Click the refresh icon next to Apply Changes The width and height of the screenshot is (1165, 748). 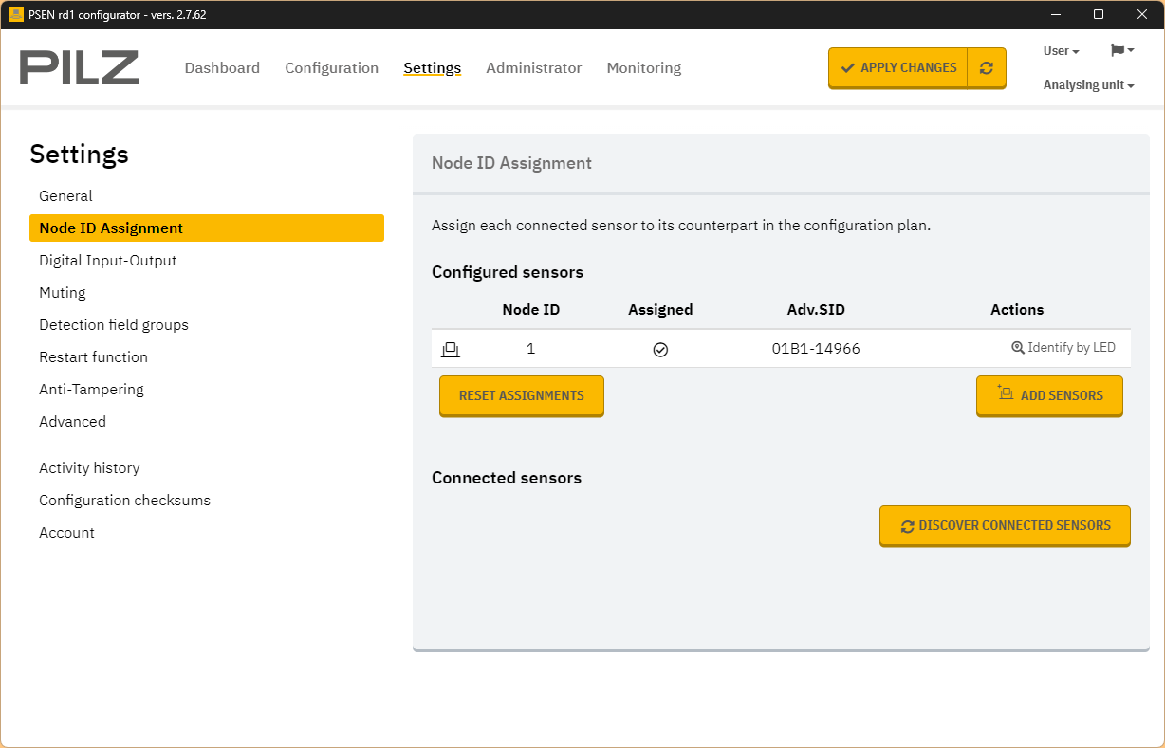[x=987, y=68]
